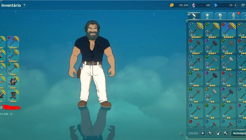The height and width of the screenshot is (140, 246).
Task: Click the gold coin balance 191.399
Action: click(x=179, y=5)
